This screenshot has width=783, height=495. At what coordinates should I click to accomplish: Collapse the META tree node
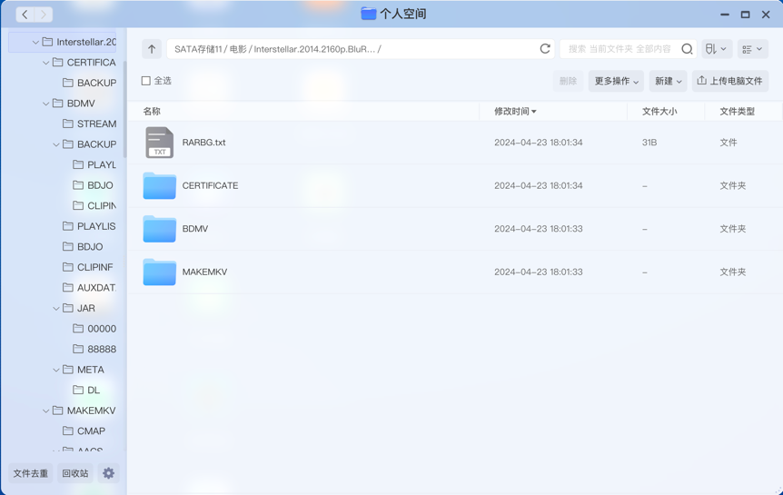(56, 371)
